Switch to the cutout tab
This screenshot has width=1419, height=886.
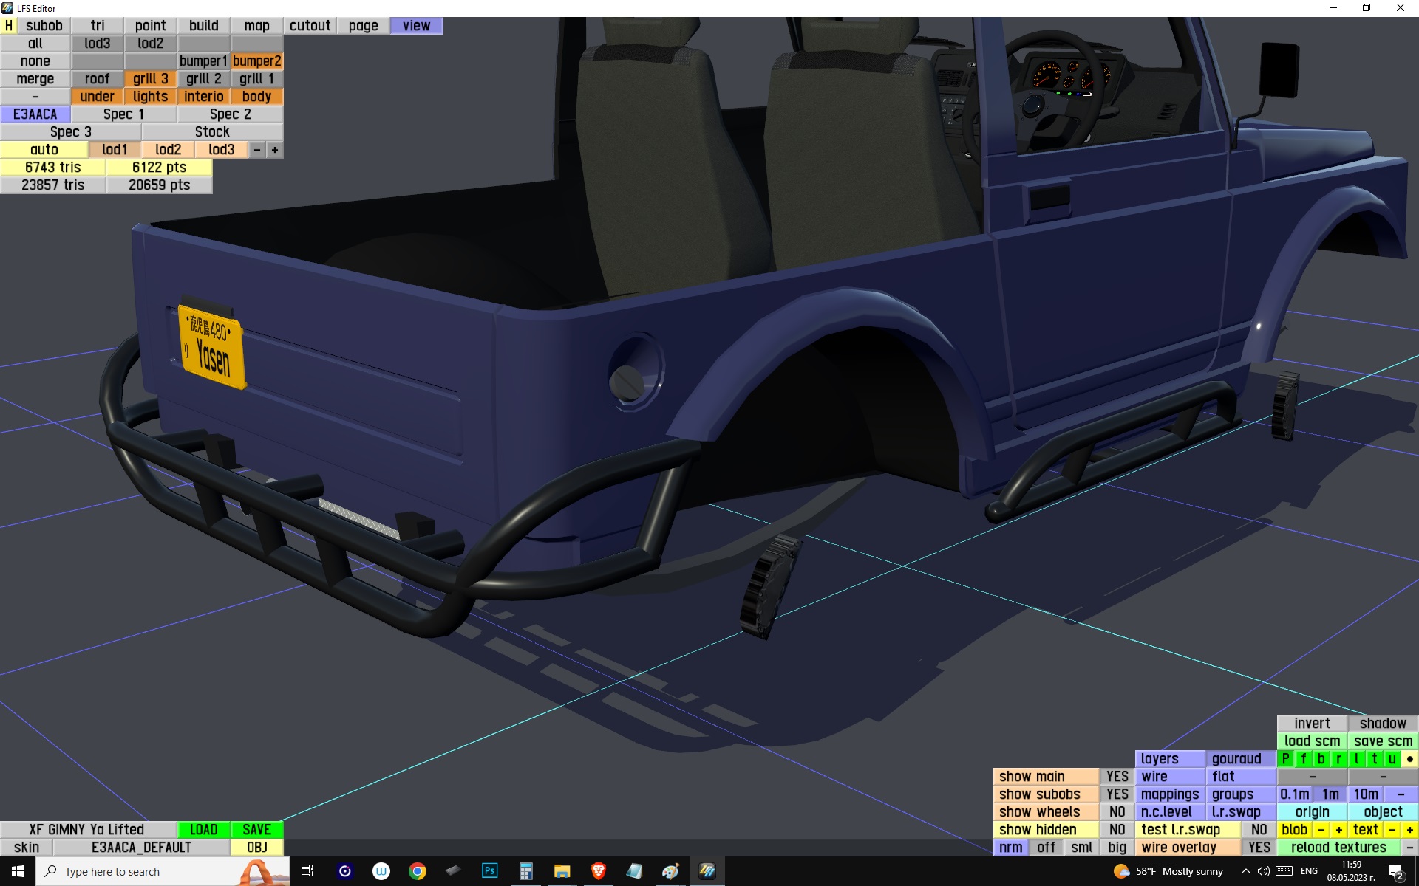coord(310,26)
